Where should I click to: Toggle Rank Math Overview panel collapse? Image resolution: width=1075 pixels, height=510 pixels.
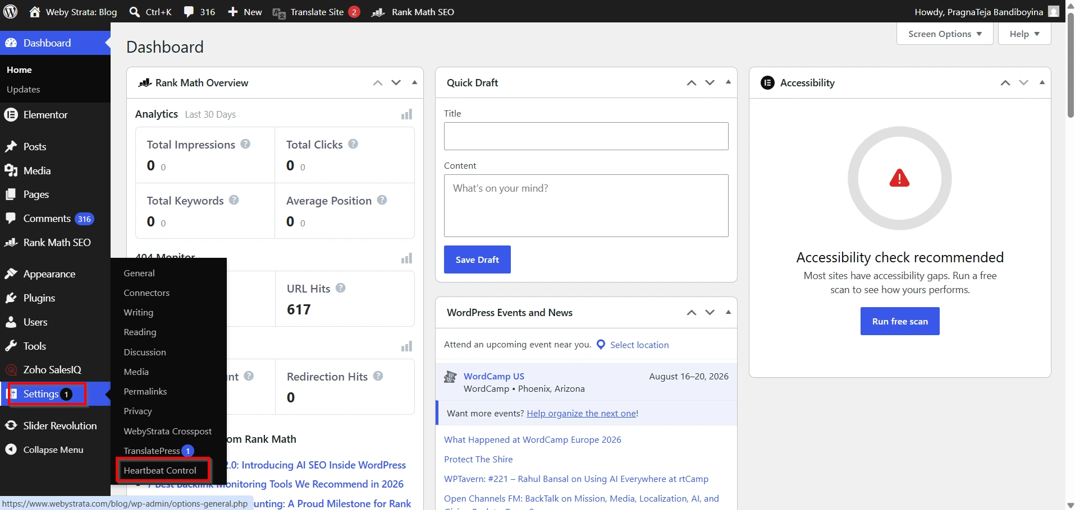[x=415, y=82]
